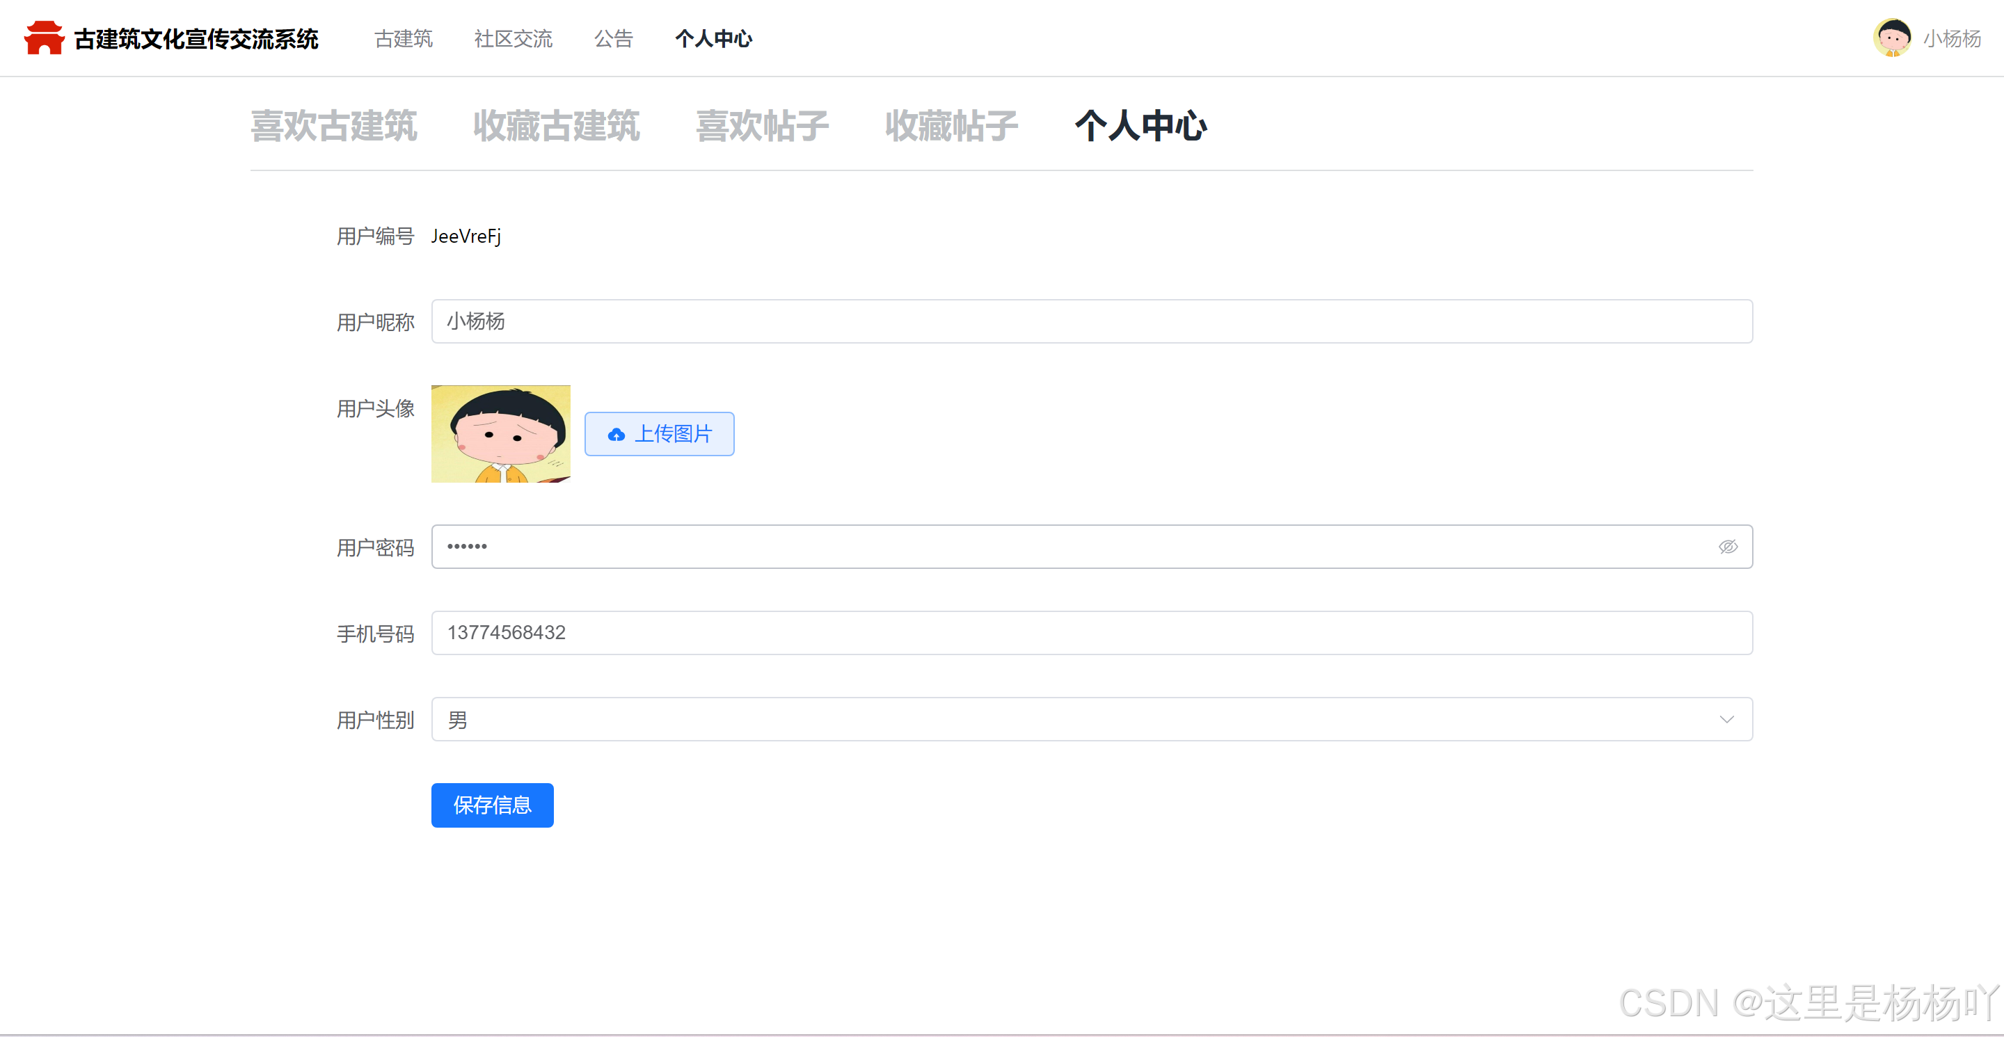Open the 社区交流 menu item
Viewport: 2004px width, 1037px height.
pyautogui.click(x=513, y=39)
